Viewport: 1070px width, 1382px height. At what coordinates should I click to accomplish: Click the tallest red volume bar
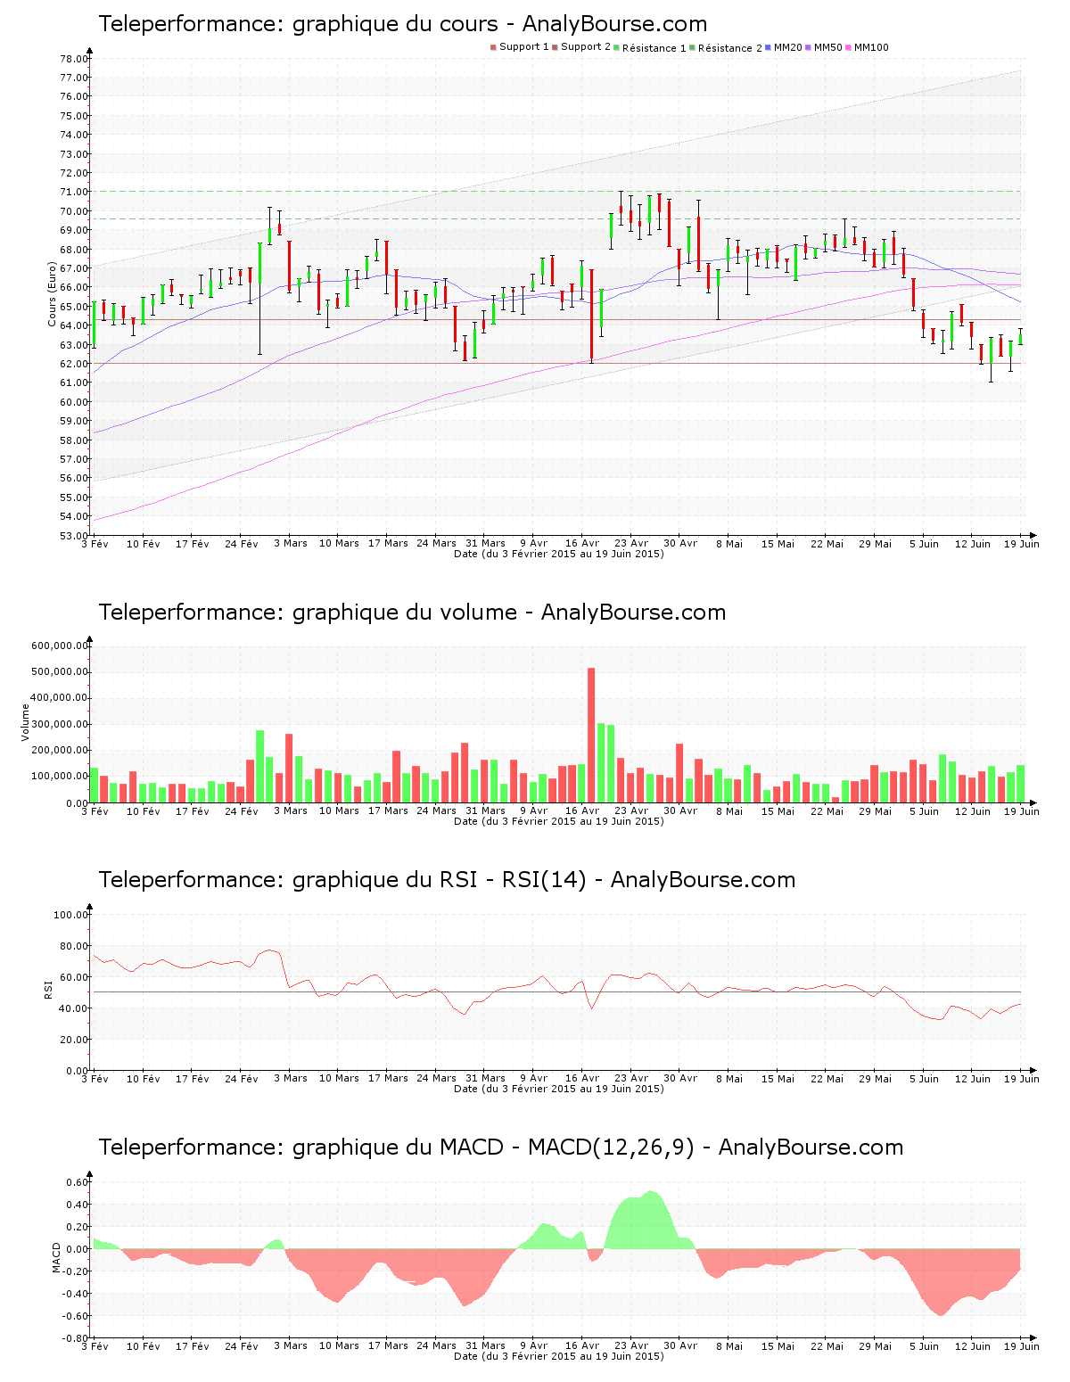point(591,736)
